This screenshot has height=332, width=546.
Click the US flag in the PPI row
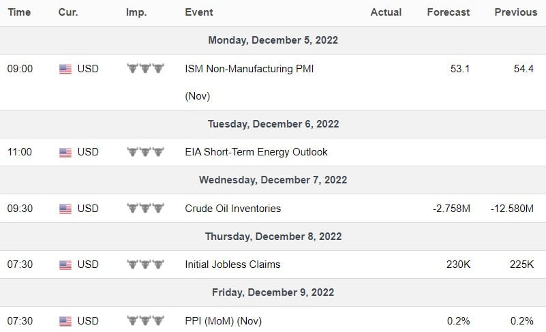coord(65,321)
